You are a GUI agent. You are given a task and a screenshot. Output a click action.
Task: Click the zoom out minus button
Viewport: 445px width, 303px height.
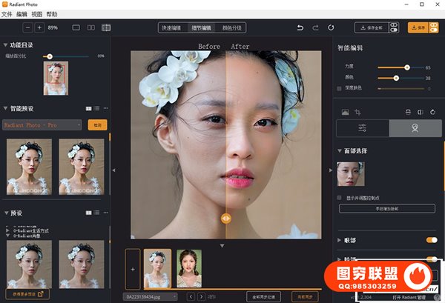coord(27,27)
